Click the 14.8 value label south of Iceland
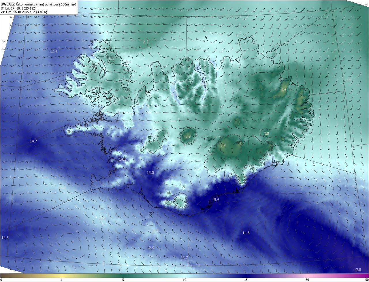This screenshot has width=369, height=282. (246, 233)
